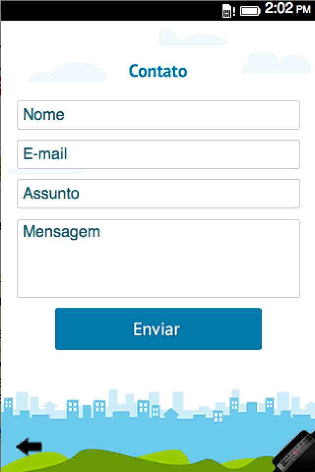Screen dimensions: 315x472
Task: Tap the Mensagem placeholder label
Action: (x=62, y=232)
